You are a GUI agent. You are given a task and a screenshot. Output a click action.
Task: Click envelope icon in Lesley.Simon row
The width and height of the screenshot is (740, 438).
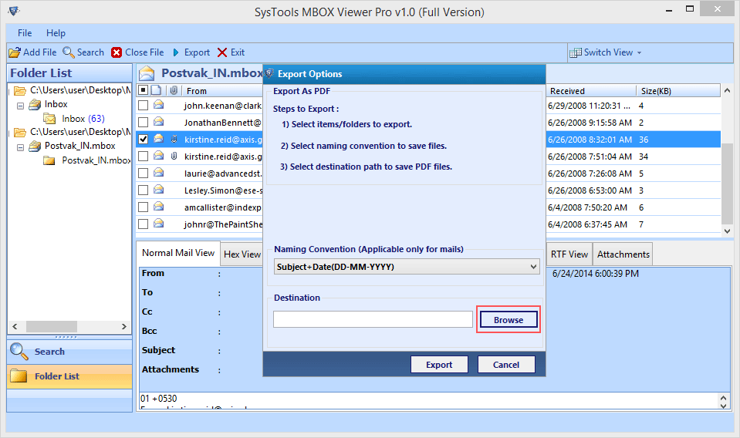click(x=159, y=190)
